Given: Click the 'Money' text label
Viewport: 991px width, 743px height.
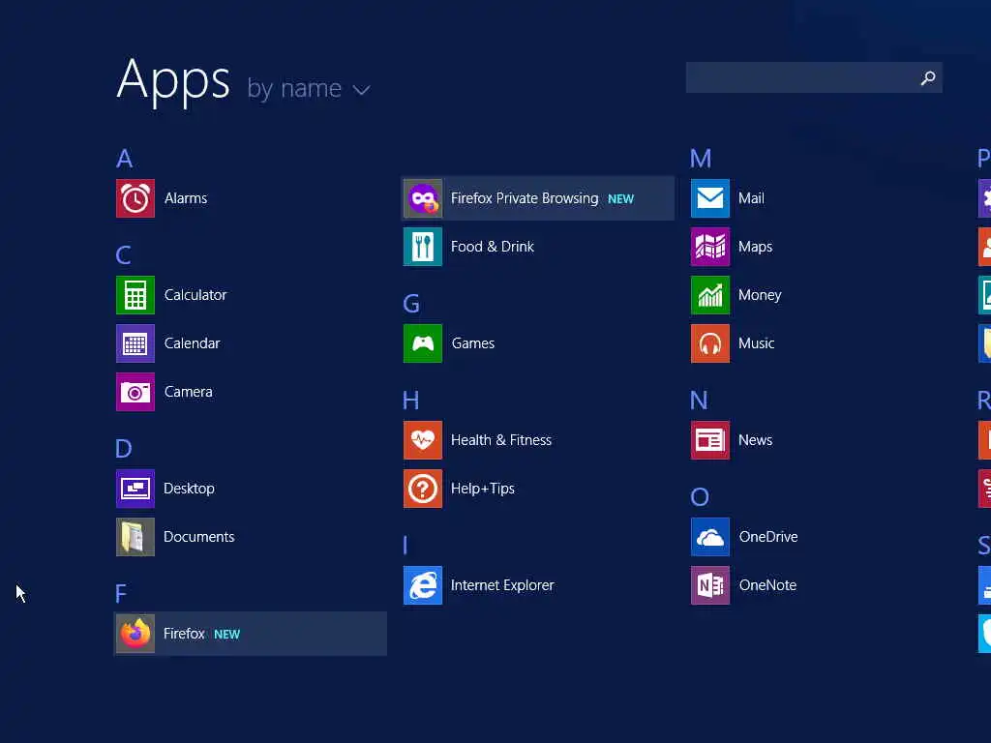Looking at the screenshot, I should tap(760, 295).
